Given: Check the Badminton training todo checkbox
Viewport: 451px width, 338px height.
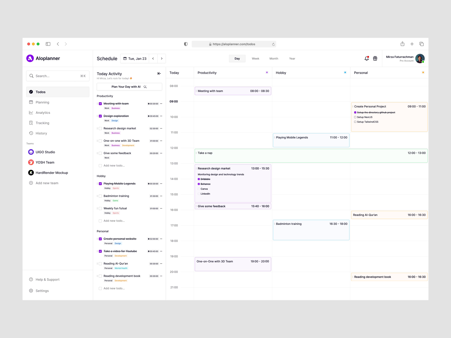Looking at the screenshot, I should tap(100, 196).
